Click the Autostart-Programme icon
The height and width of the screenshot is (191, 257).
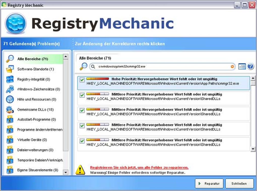(10, 119)
